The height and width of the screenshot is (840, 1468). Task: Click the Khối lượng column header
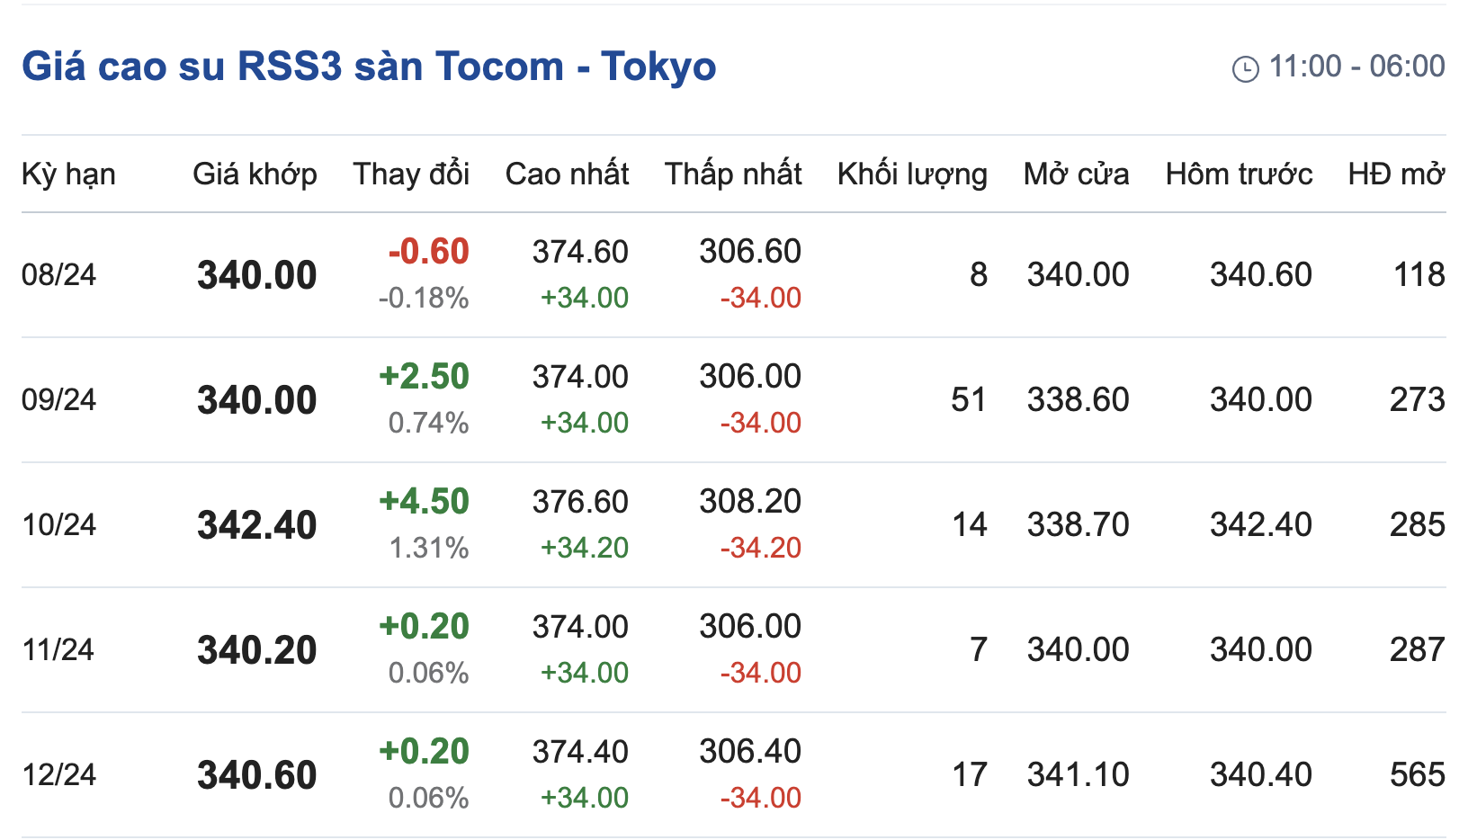[912, 174]
